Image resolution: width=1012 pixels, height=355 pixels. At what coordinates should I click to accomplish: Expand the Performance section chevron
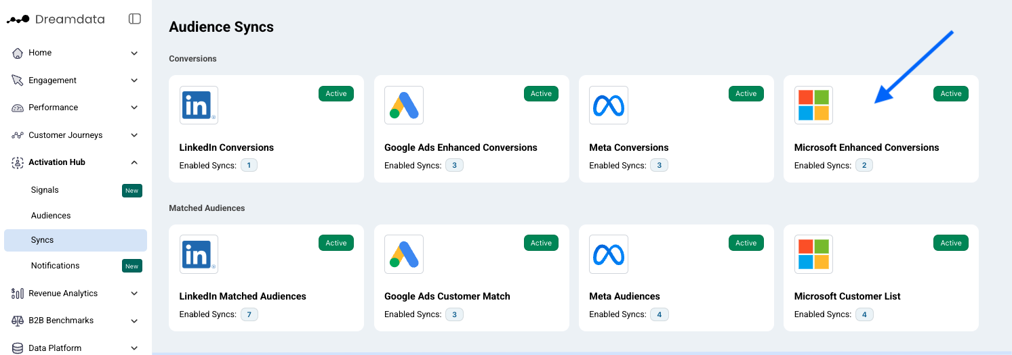[134, 108]
